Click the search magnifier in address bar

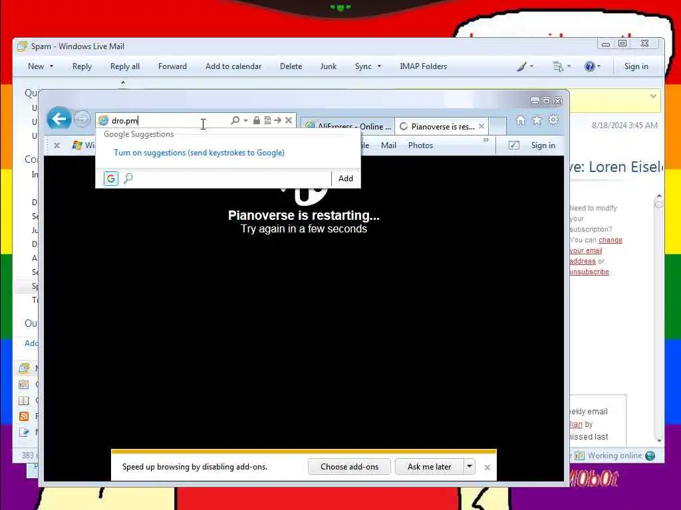(x=235, y=121)
